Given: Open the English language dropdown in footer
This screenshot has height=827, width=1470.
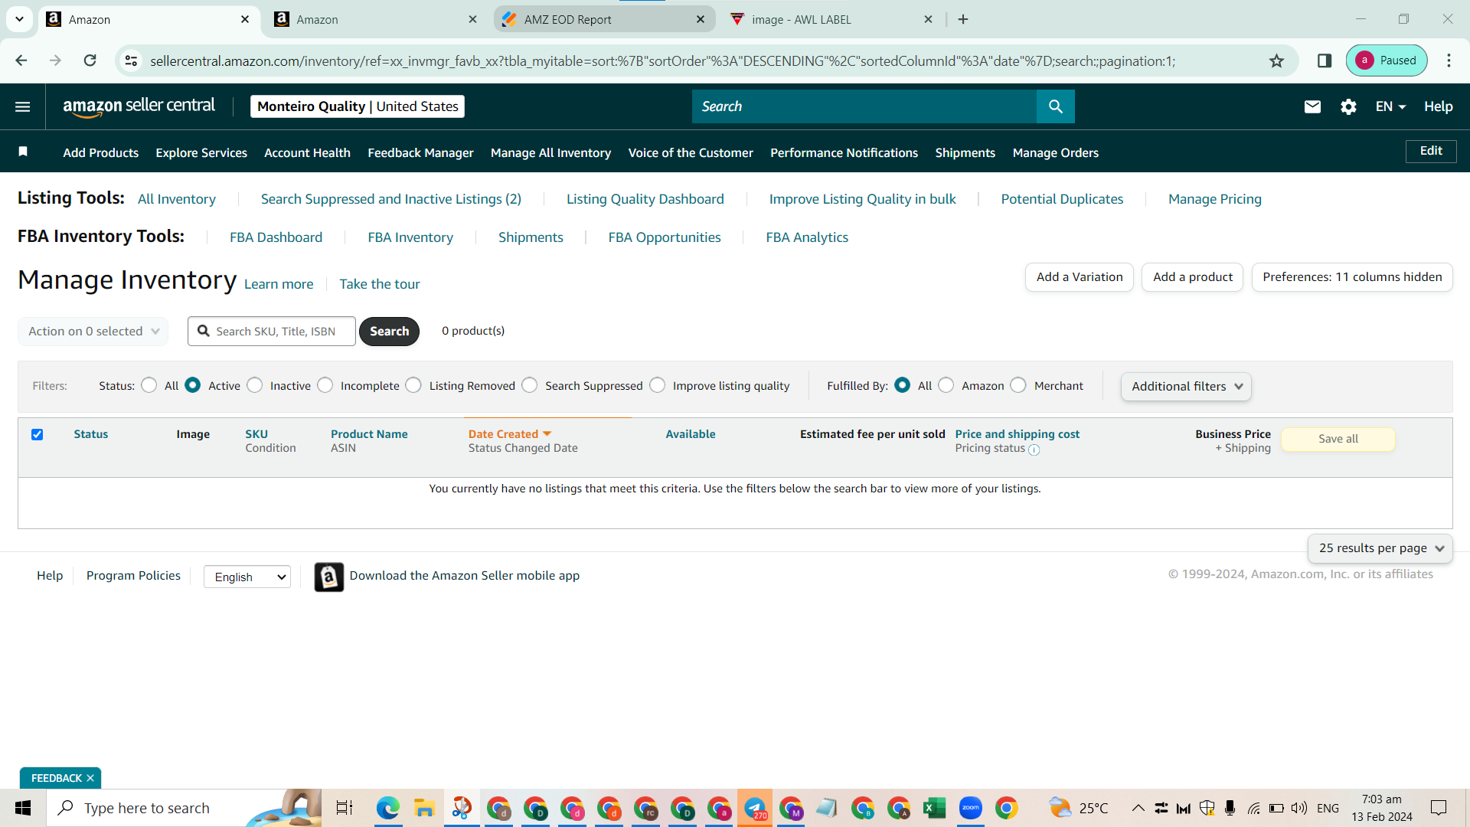Looking at the screenshot, I should [247, 577].
